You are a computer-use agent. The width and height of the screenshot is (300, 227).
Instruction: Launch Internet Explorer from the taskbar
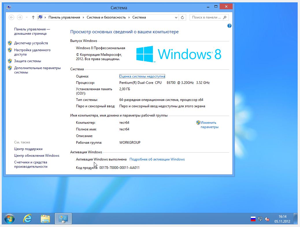(x=27, y=219)
